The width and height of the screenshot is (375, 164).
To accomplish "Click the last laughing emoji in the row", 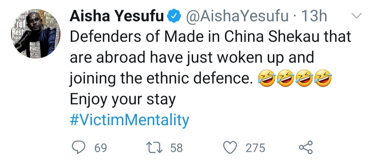I will point(324,80).
